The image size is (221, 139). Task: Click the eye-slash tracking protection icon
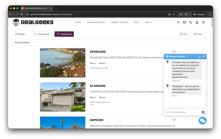click(169, 14)
